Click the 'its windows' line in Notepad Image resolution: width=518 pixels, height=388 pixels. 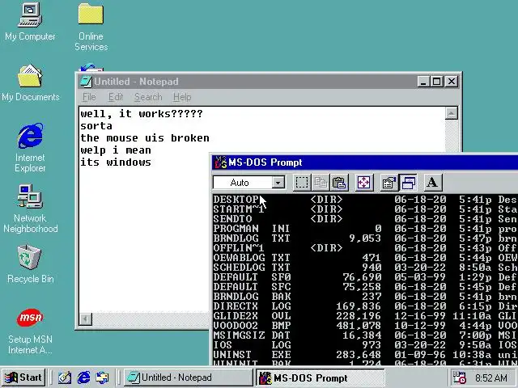pyautogui.click(x=116, y=162)
